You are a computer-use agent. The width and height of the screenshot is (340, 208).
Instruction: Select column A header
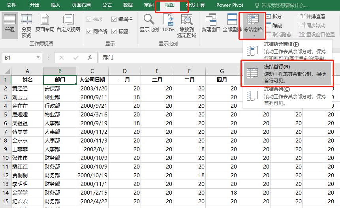click(x=27, y=71)
